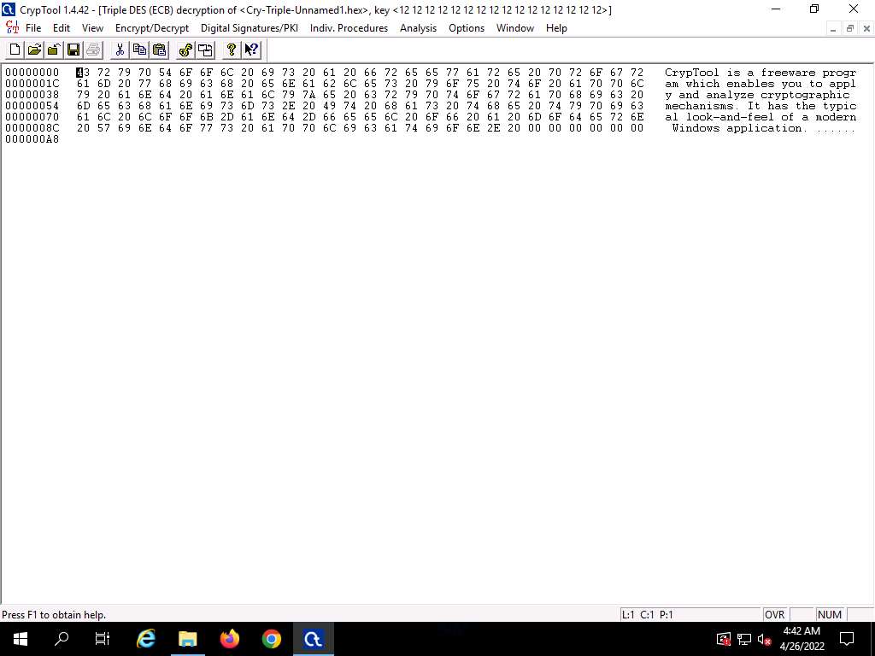Click the Save floppy disk icon
This screenshot has height=656, width=875.
click(73, 50)
